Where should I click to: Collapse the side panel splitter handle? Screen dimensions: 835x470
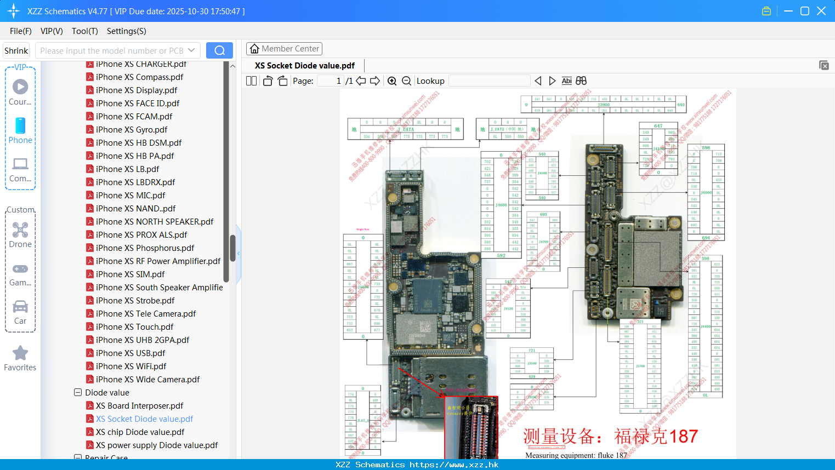pos(238,254)
